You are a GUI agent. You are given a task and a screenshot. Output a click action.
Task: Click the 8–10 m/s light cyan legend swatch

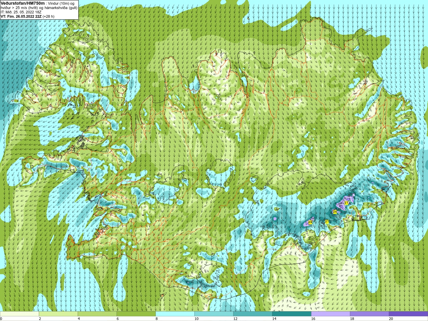(x=175, y=314)
